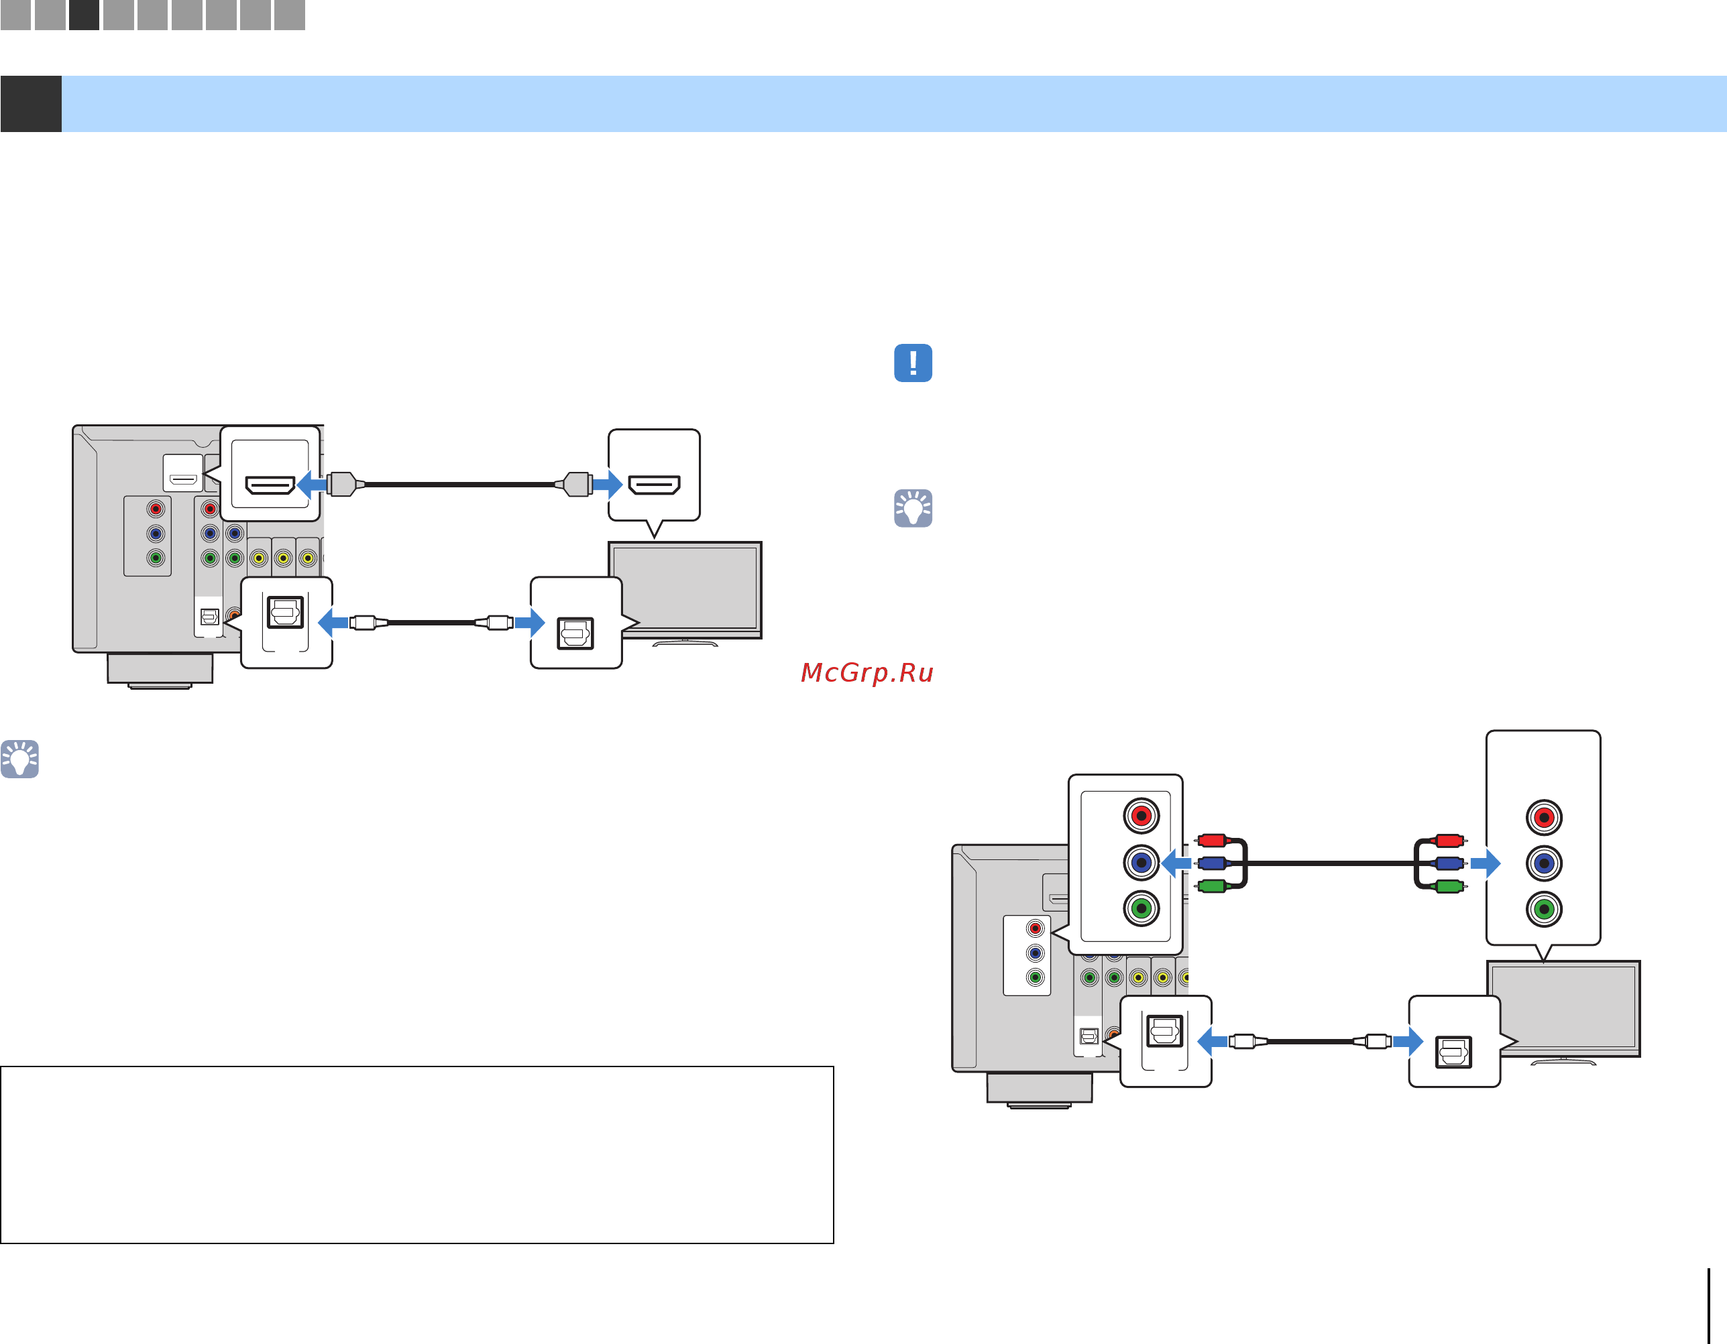Click the TV's optical port callout in the component diagram

pyautogui.click(x=1454, y=1042)
